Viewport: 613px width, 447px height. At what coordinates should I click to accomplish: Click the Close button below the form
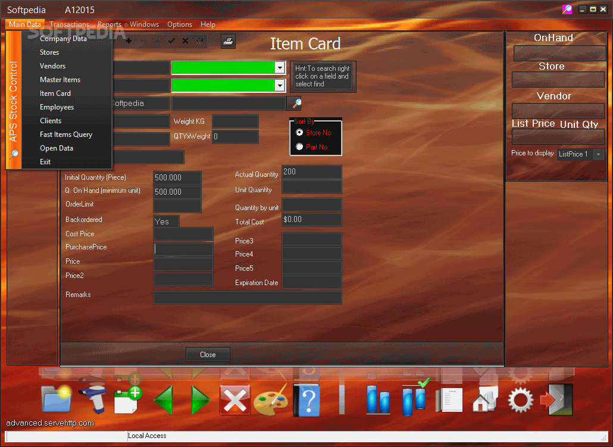pyautogui.click(x=208, y=354)
